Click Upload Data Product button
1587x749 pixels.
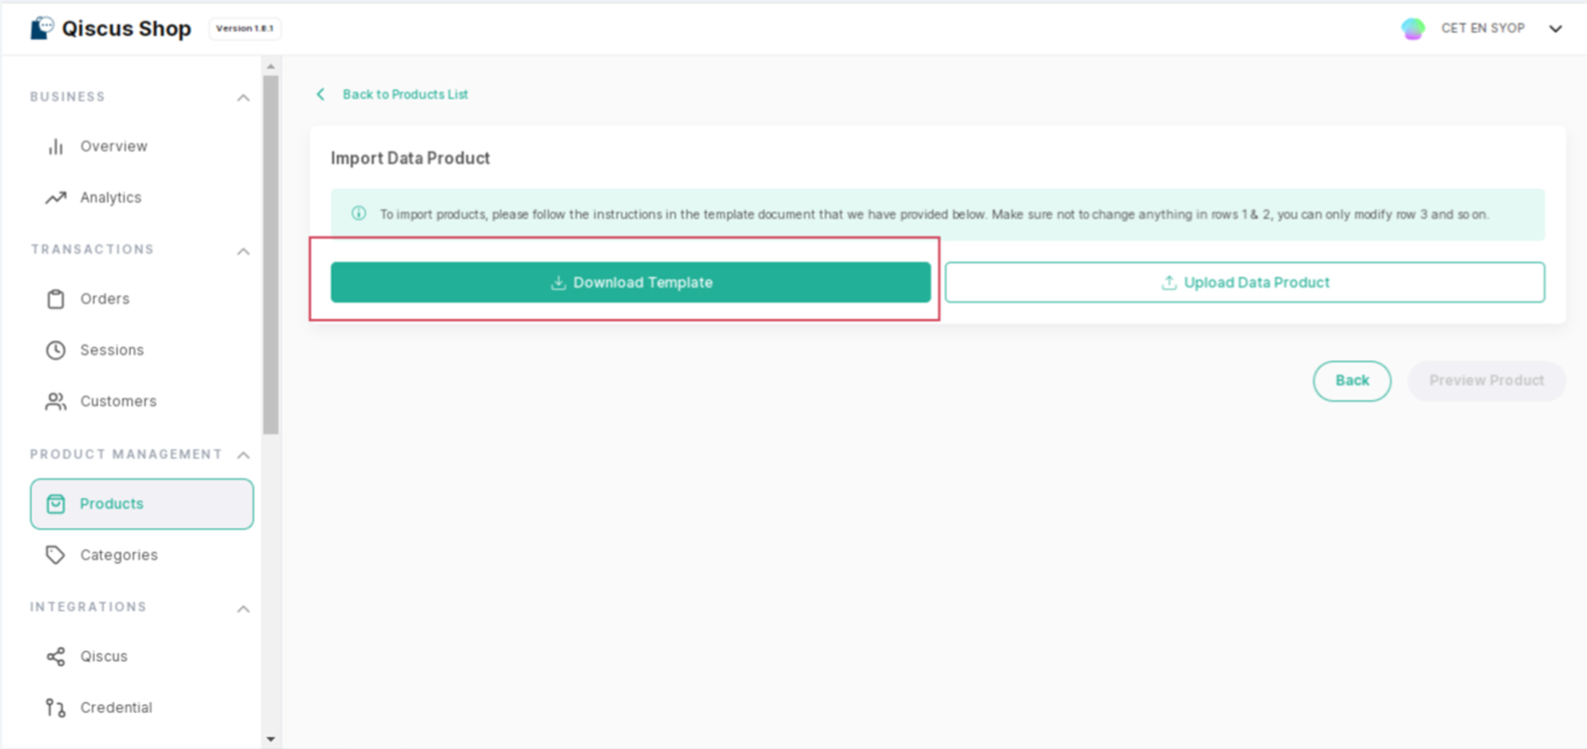click(x=1245, y=282)
